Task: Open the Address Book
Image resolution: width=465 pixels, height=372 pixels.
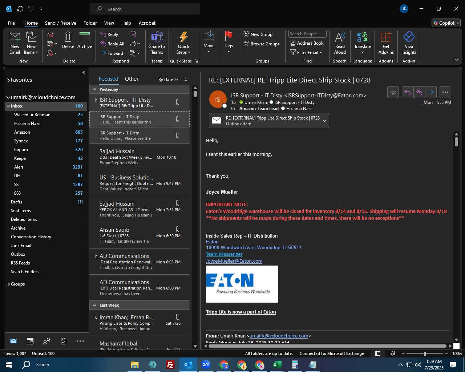Action: (x=307, y=43)
